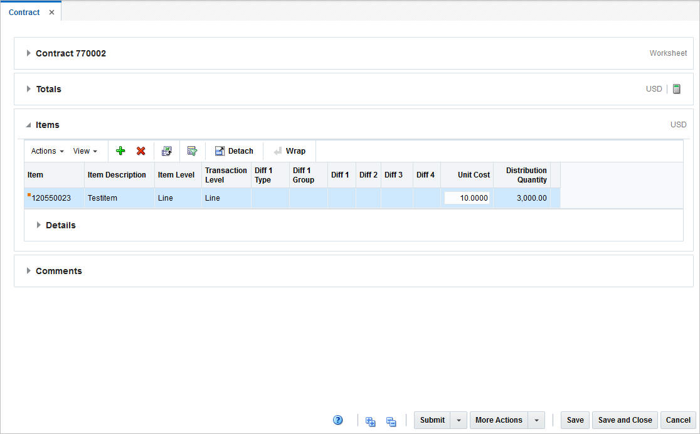Click the Save button
700x434 pixels.
[575, 420]
